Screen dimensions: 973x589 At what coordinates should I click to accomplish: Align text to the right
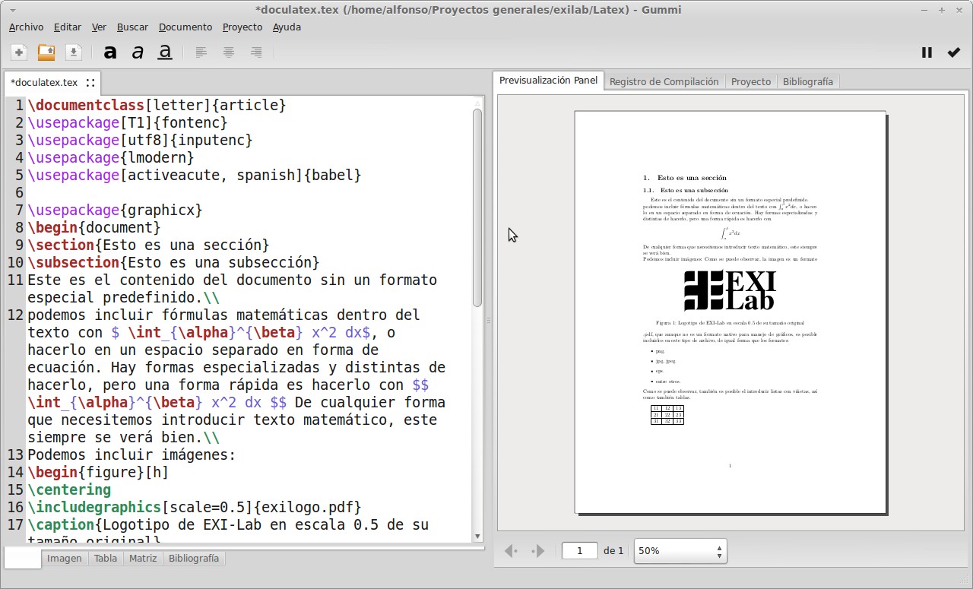[x=256, y=52]
